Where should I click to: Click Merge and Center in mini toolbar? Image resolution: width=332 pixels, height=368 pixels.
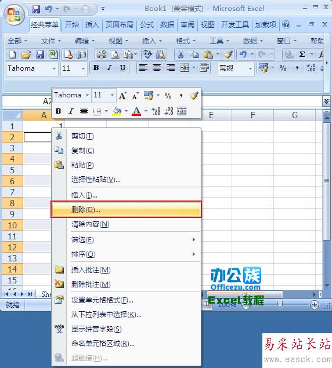182,111
